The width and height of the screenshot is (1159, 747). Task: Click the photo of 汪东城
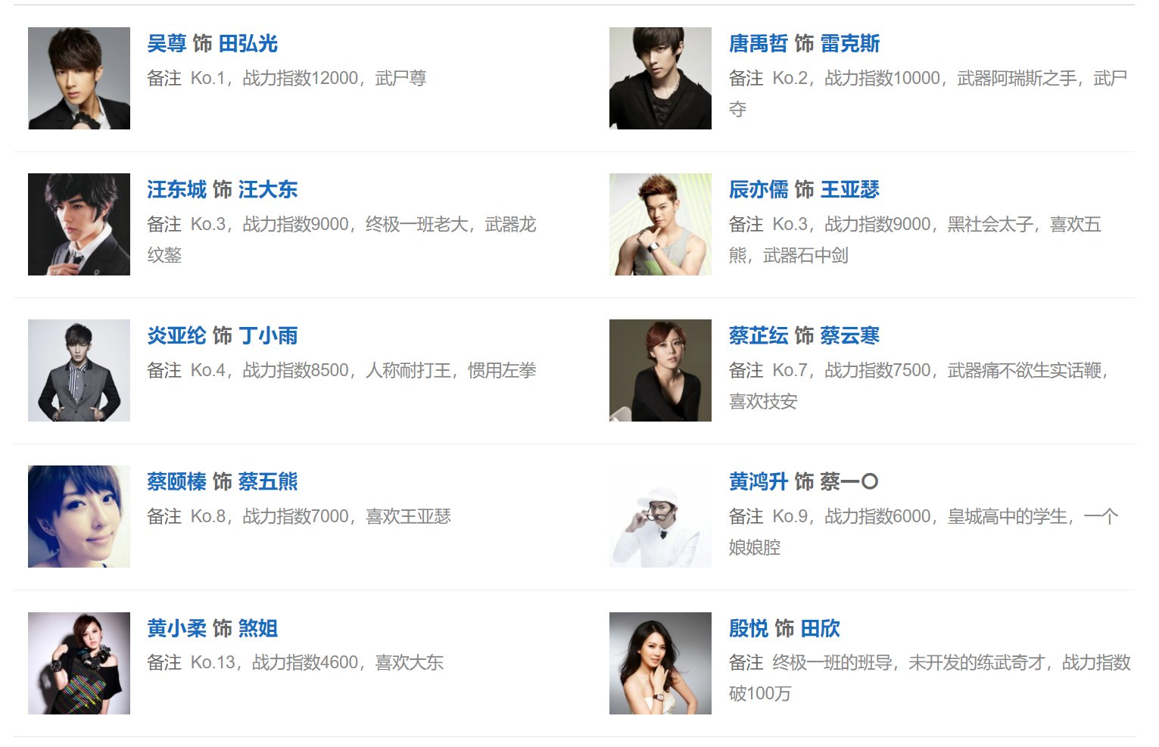coord(79,225)
